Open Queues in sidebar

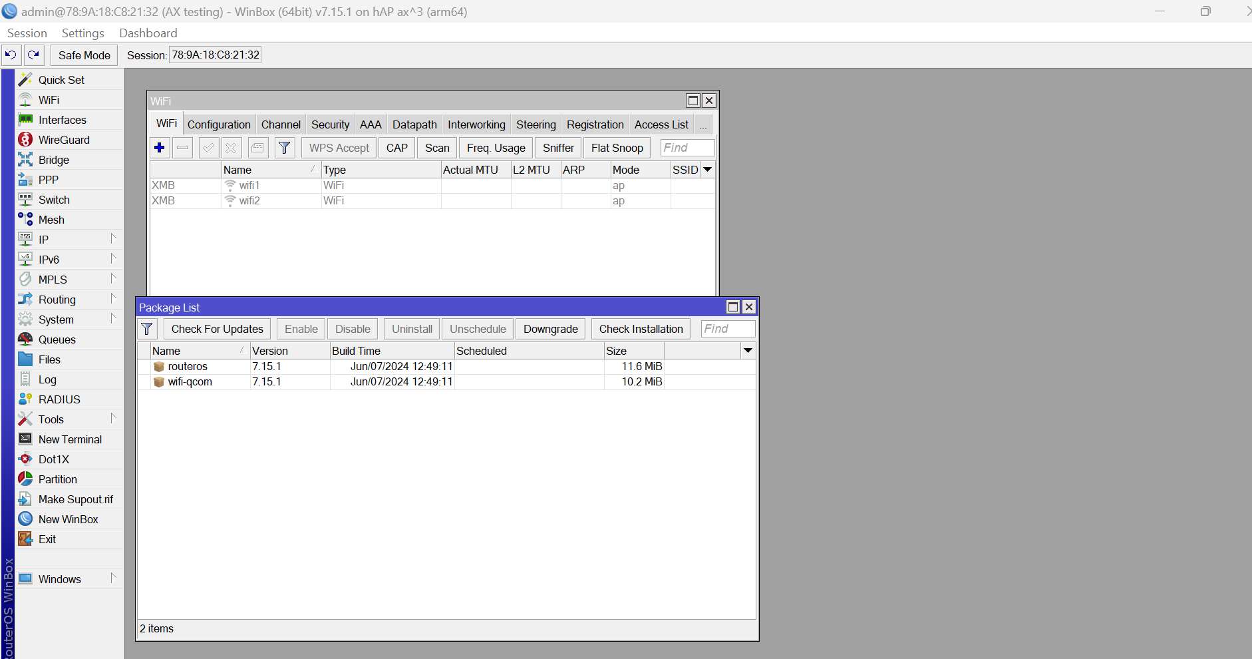(x=70, y=339)
